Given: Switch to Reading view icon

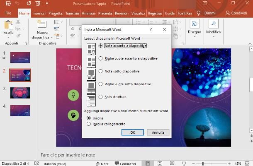Looking at the screenshot, I should pyautogui.click(x=172, y=164).
